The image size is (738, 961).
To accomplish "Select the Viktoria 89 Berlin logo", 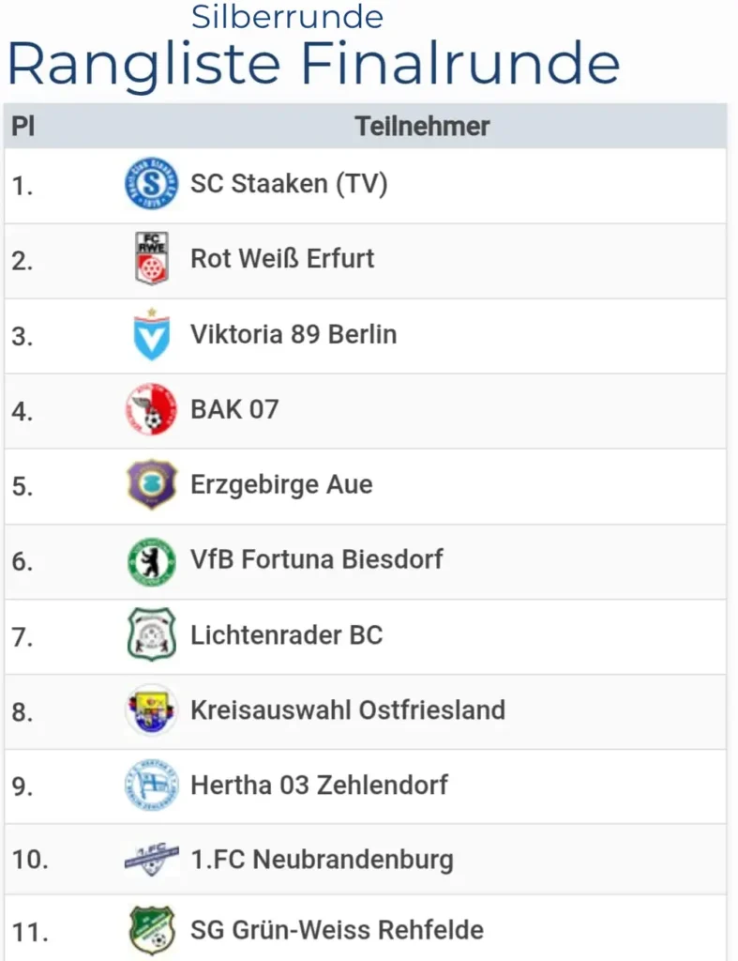I will 151,335.
